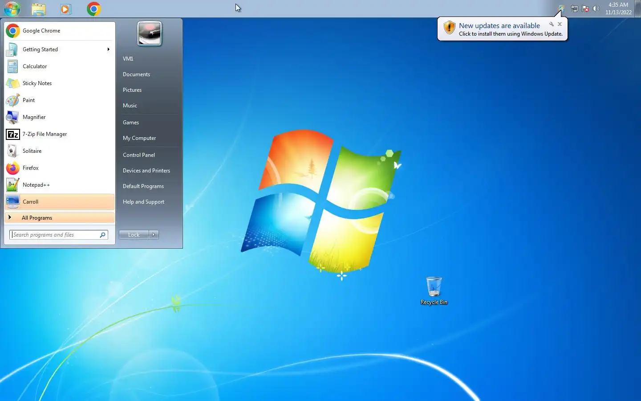Viewport: 641px width, 401px height.
Task: Click the shield warning icon in balloon
Action: click(450, 28)
